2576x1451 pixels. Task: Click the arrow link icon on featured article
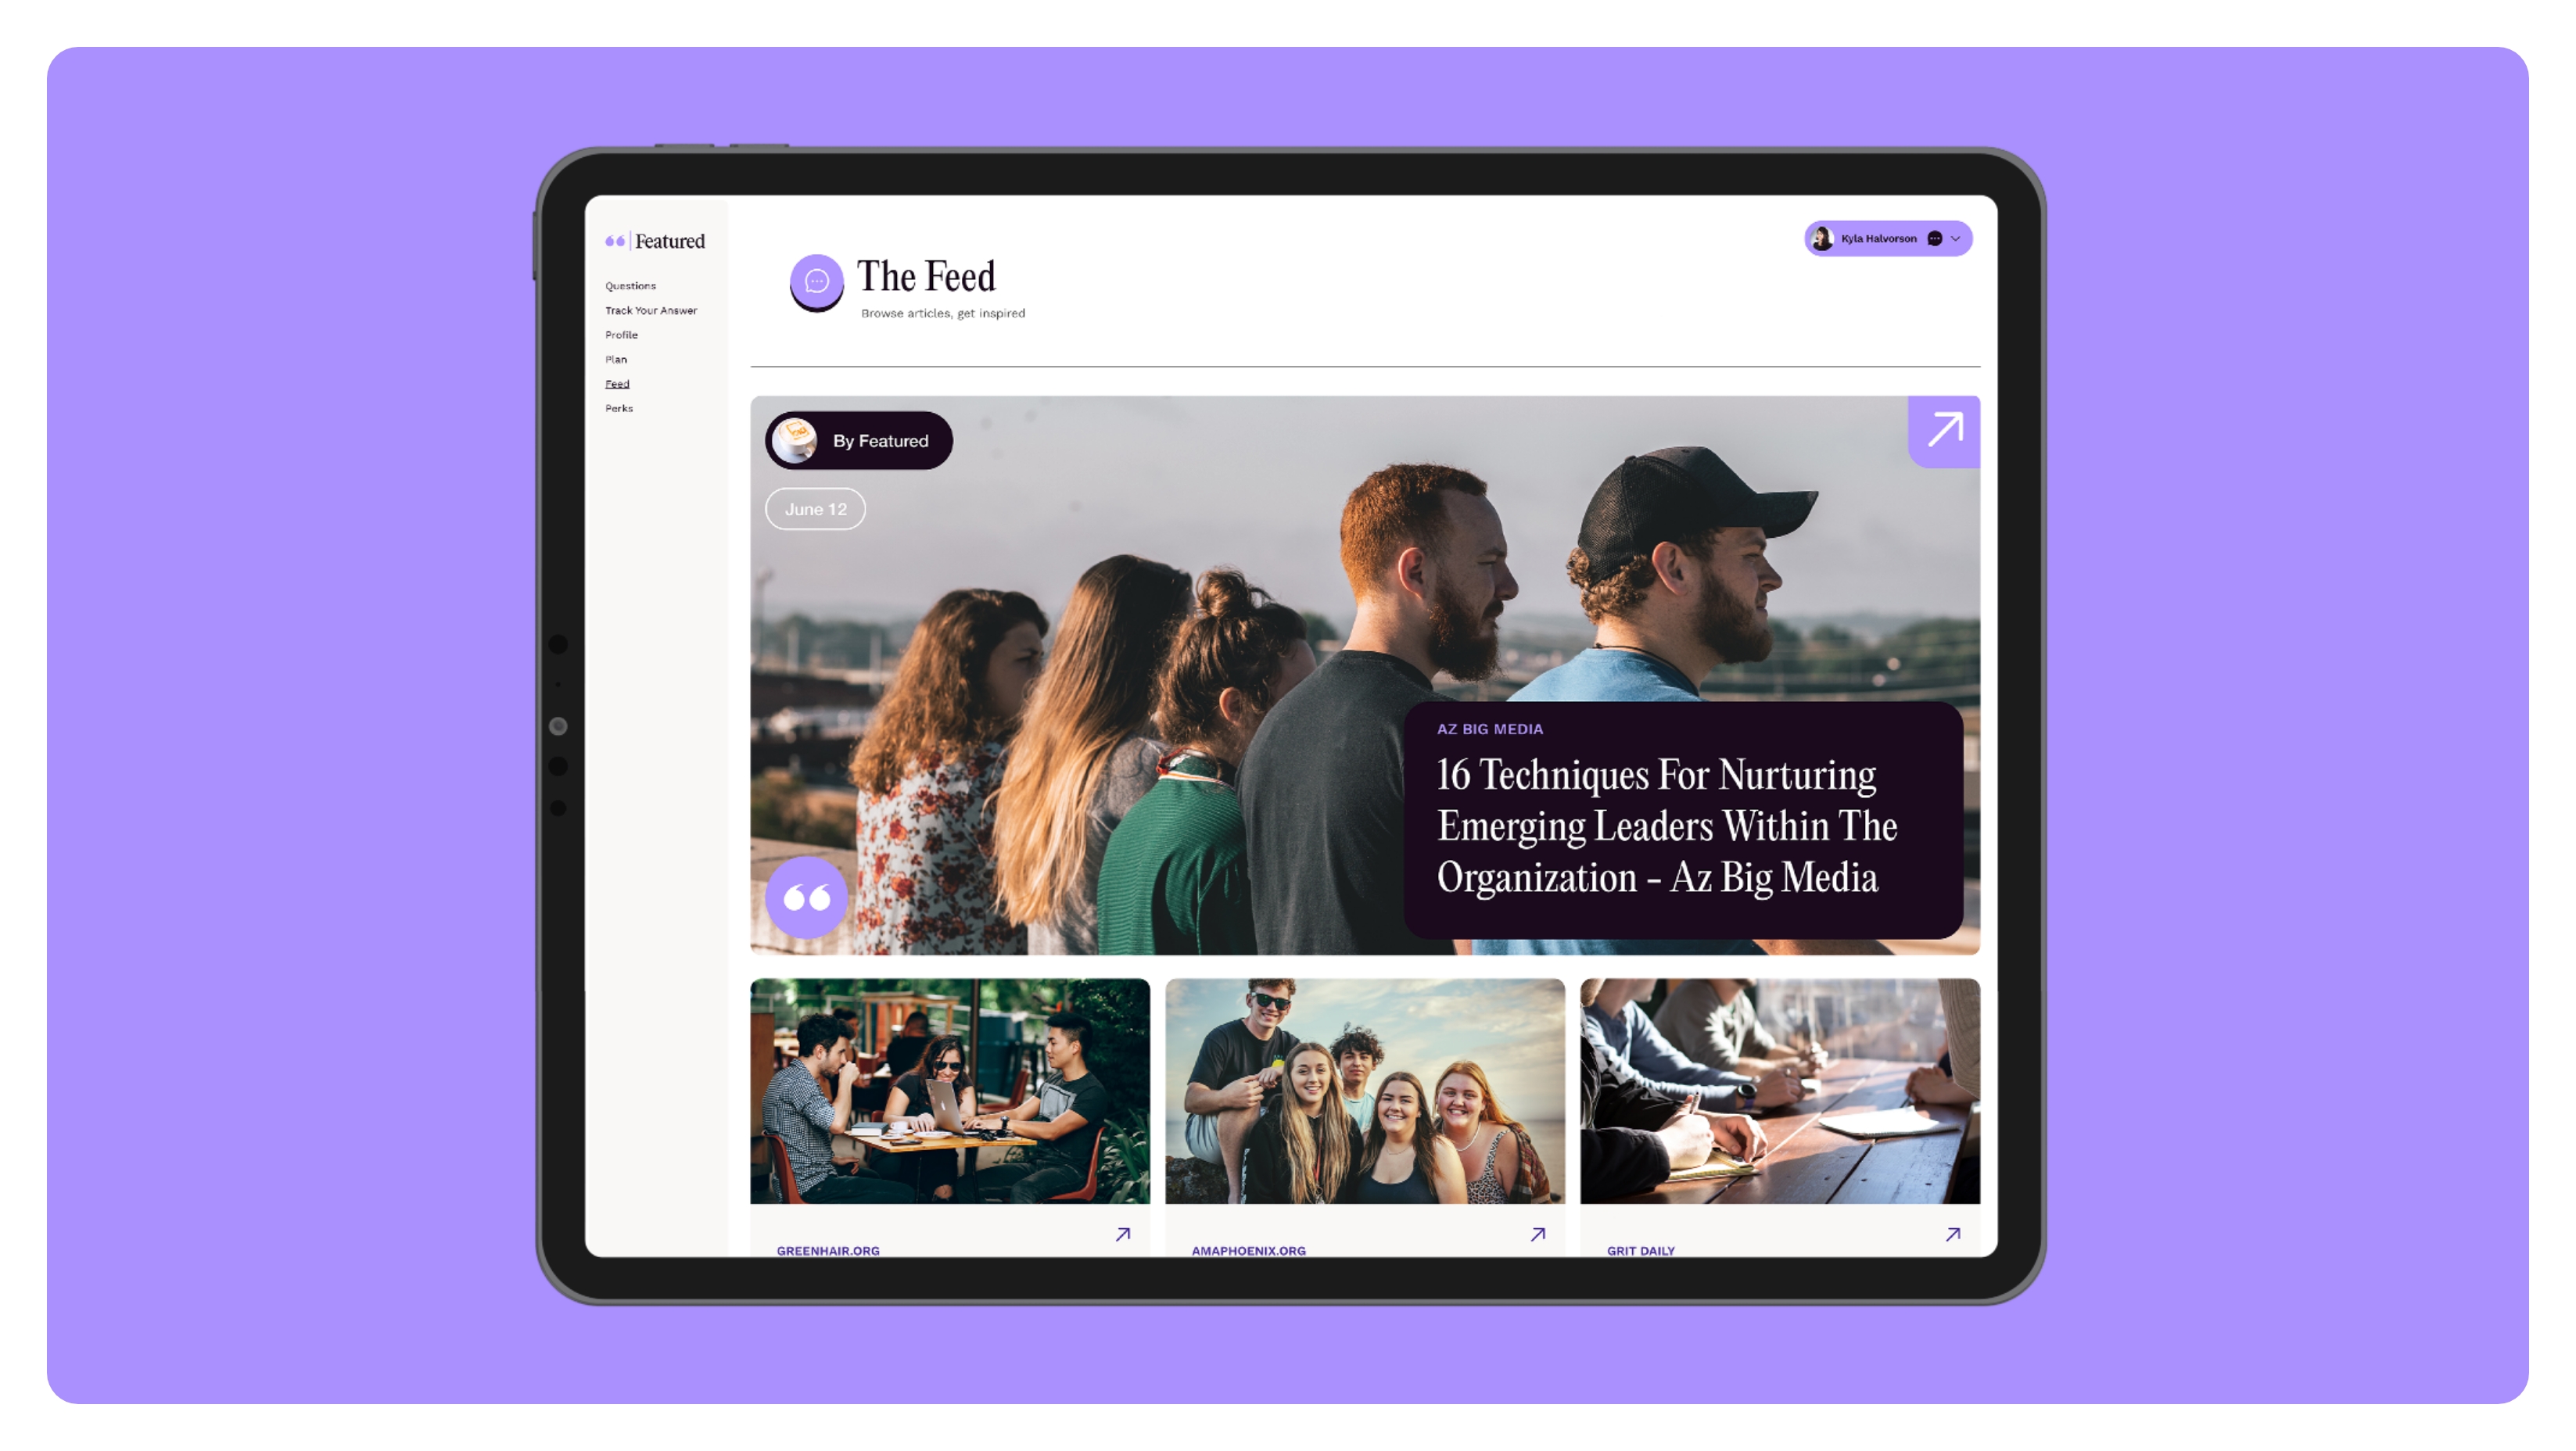click(1943, 430)
